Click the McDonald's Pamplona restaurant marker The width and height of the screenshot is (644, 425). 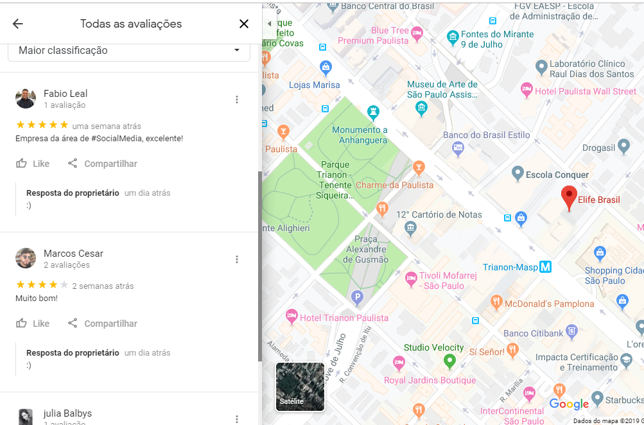click(x=496, y=302)
